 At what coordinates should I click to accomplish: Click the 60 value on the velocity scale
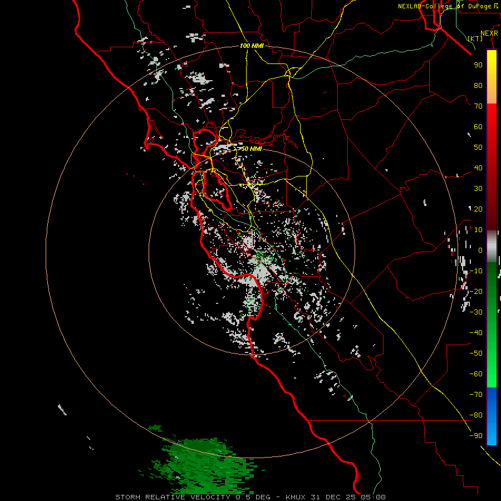click(x=478, y=126)
